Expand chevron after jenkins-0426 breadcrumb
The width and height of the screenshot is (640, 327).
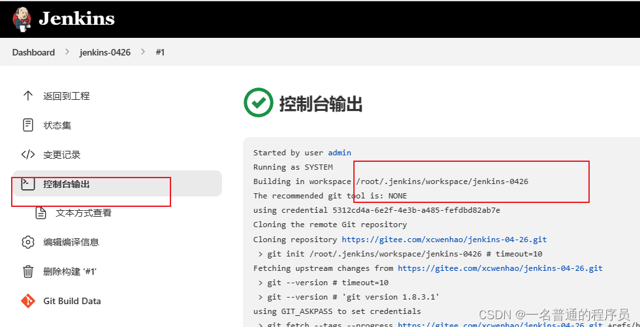[x=143, y=52]
